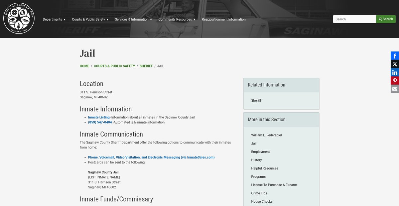Open InmateSales.com communication options link
The height and width of the screenshot is (206, 399).
pos(151,157)
